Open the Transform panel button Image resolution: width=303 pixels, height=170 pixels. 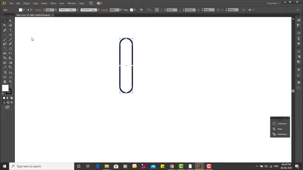click(280, 124)
